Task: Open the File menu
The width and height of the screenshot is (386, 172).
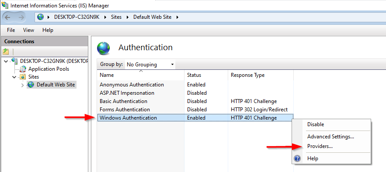Action: [x=11, y=30]
